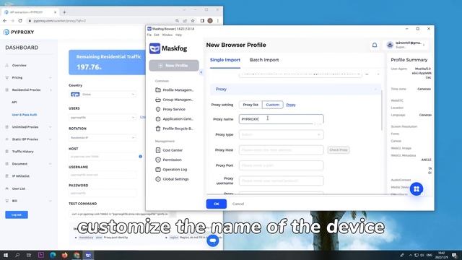
Task: Expand Document in PYPROXY dashboard
Action: pos(29,164)
